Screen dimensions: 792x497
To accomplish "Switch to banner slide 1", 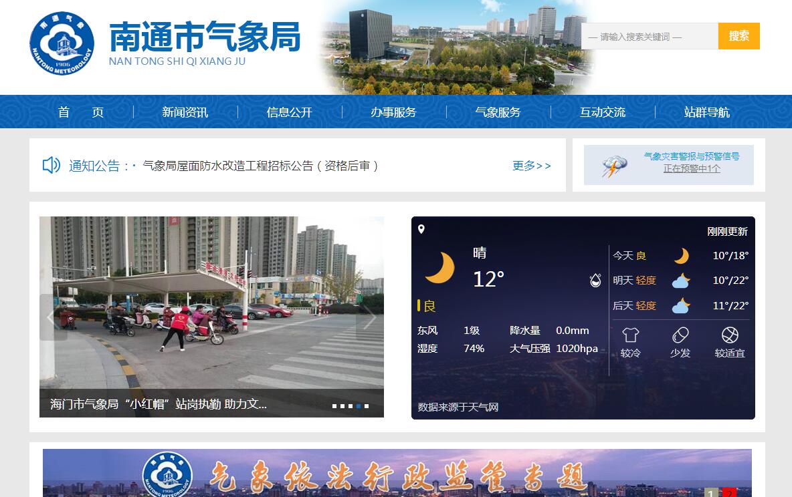I will [x=710, y=493].
